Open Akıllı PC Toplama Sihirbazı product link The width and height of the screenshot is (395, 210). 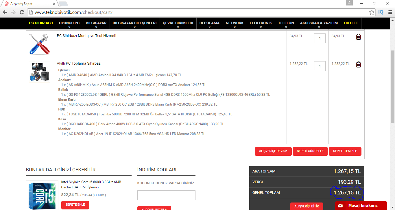[x=79, y=63]
